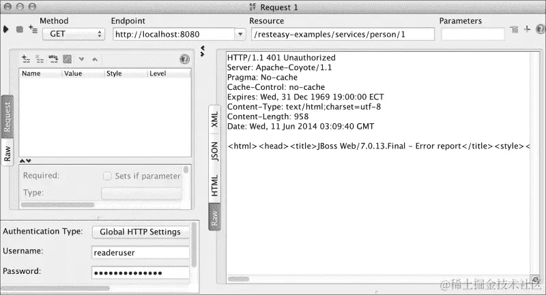Open the XML response tab

(x=214, y=119)
